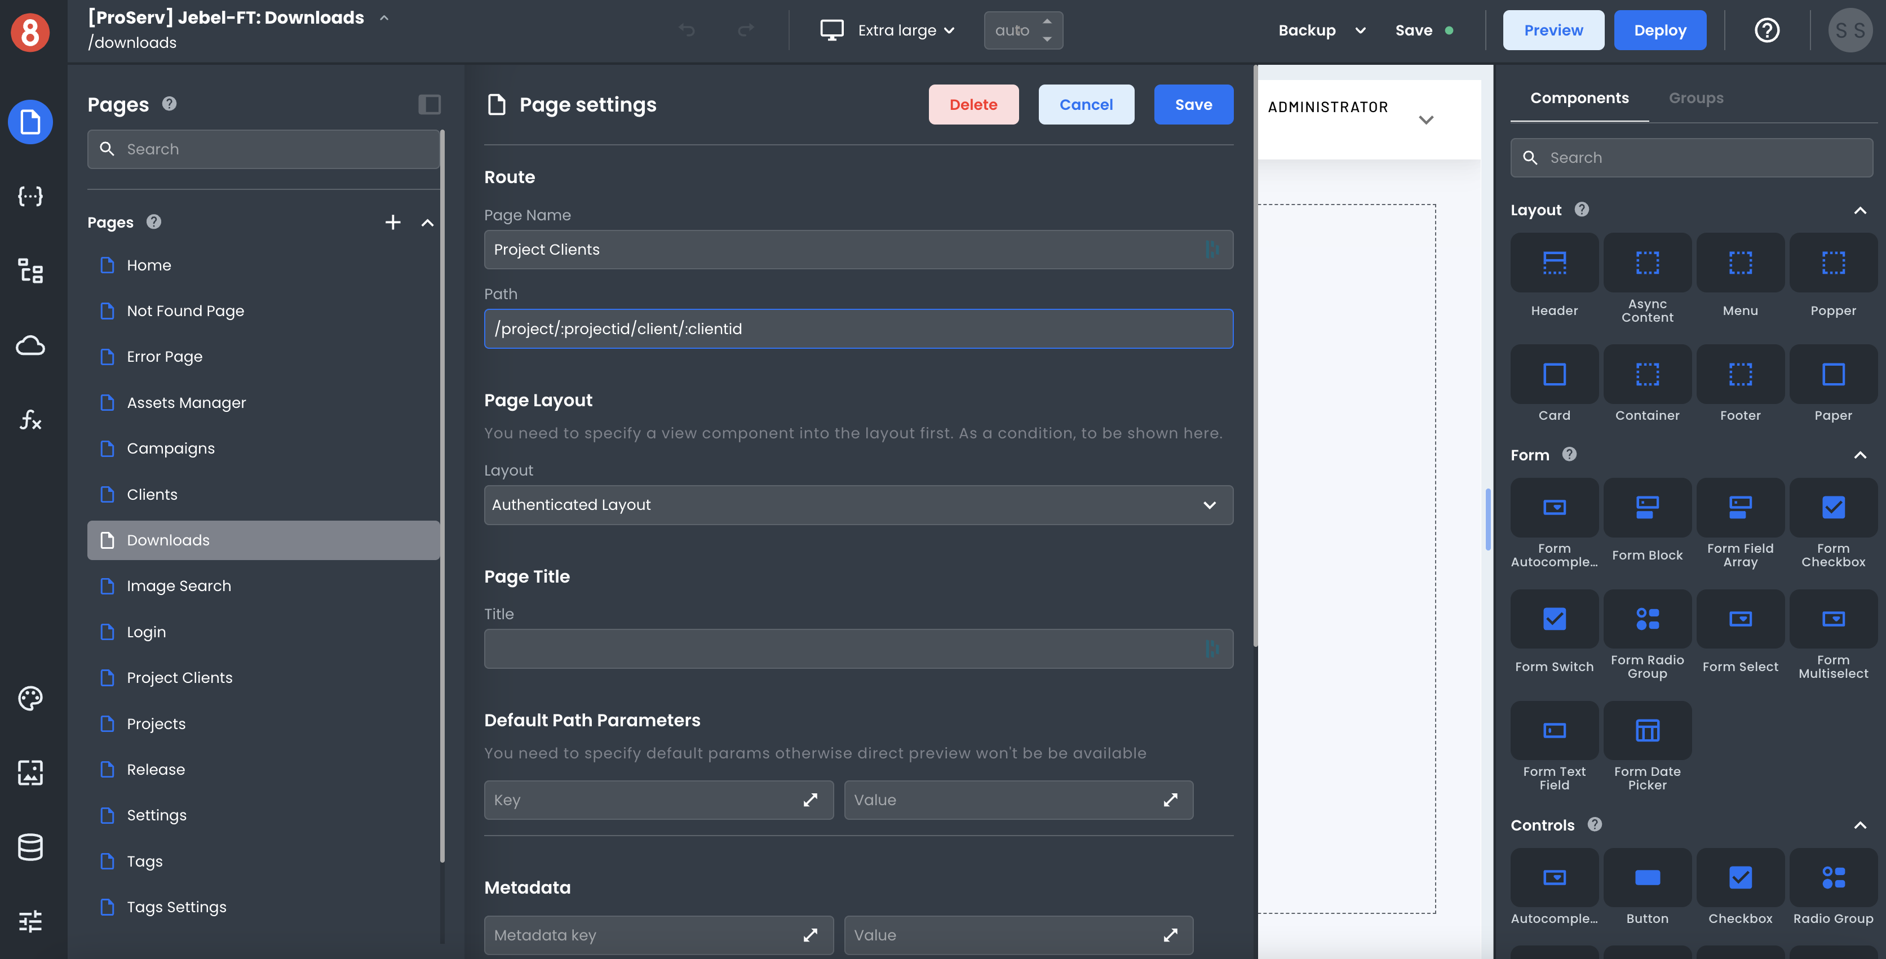
Task: Select the Authenticated Layout dropdown
Action: pyautogui.click(x=858, y=504)
